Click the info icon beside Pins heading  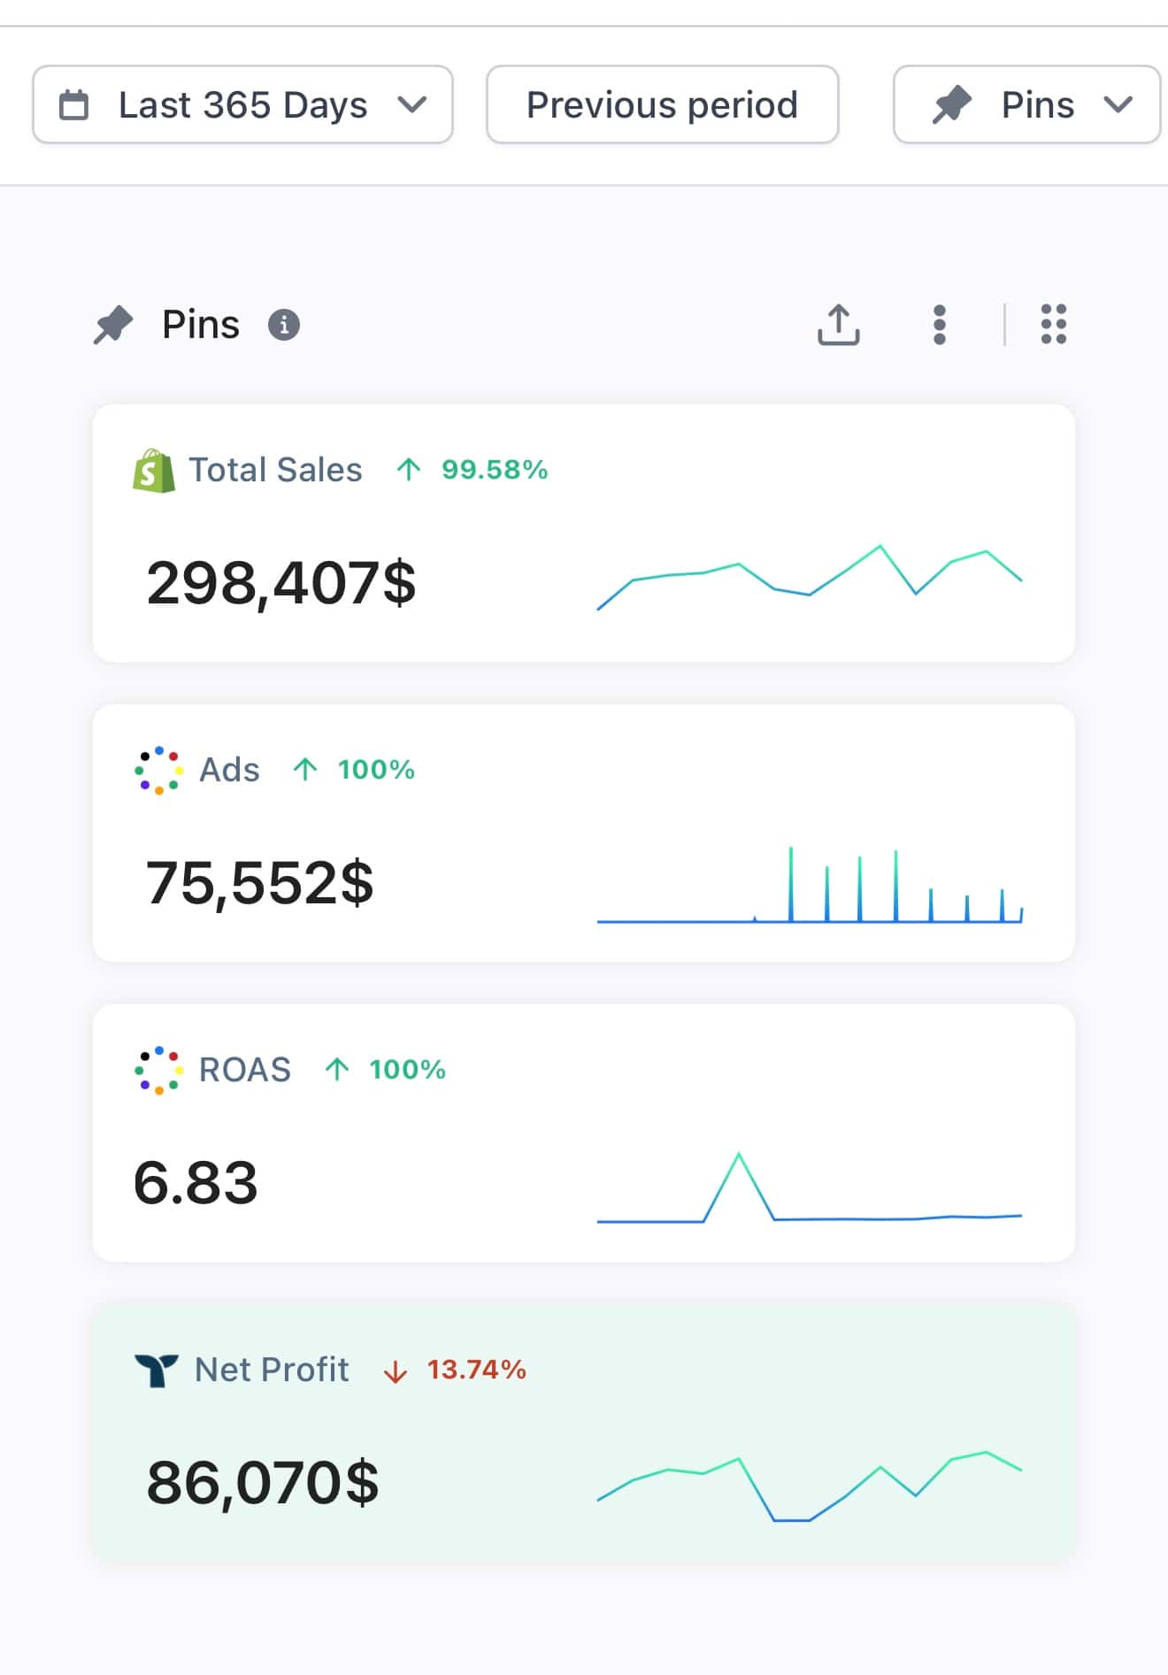[x=284, y=325]
